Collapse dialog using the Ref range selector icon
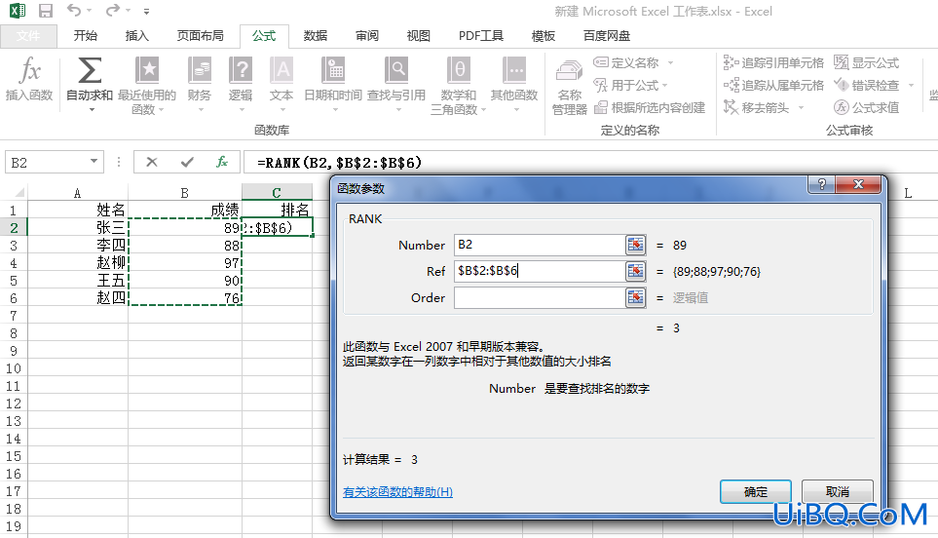 635,271
